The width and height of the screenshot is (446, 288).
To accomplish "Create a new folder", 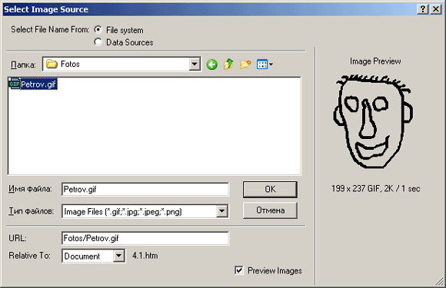I will 245,65.
